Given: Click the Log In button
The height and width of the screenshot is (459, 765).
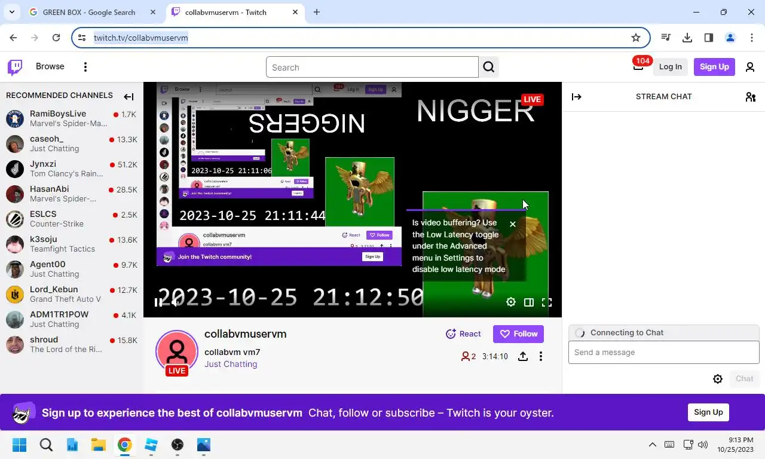Looking at the screenshot, I should coord(671,67).
